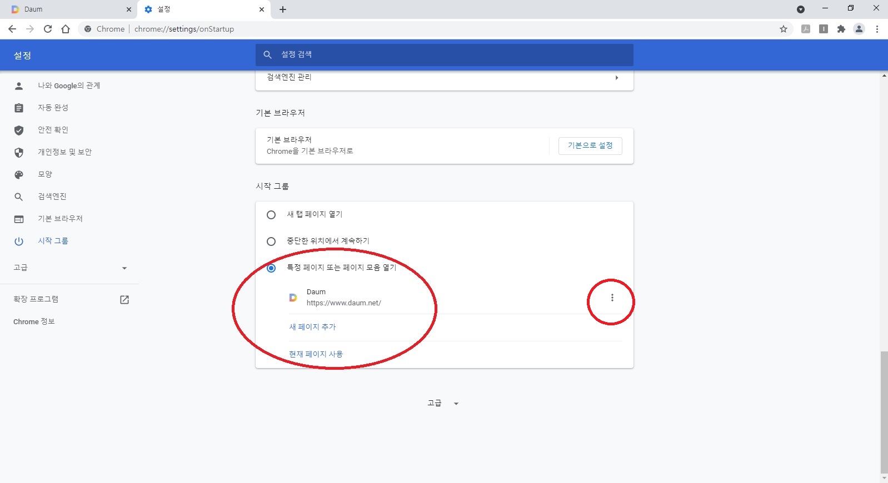This screenshot has height=483, width=888.
Task: Switch to the Daum tab
Action: tap(71, 9)
